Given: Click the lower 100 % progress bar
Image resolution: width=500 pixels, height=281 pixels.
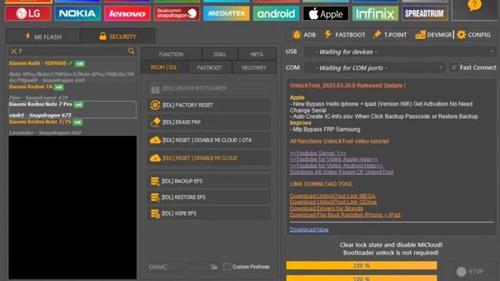Looking at the screenshot, I should [x=361, y=278].
